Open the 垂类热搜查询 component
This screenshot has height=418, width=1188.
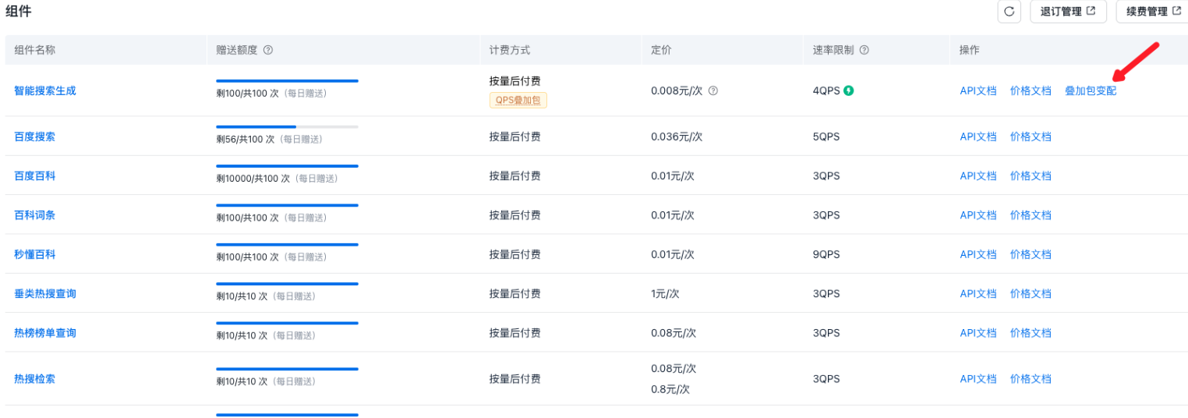tap(45, 294)
